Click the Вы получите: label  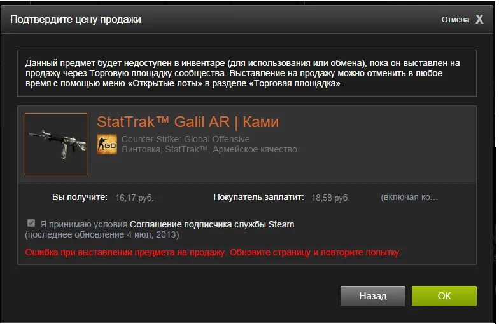[80, 197]
